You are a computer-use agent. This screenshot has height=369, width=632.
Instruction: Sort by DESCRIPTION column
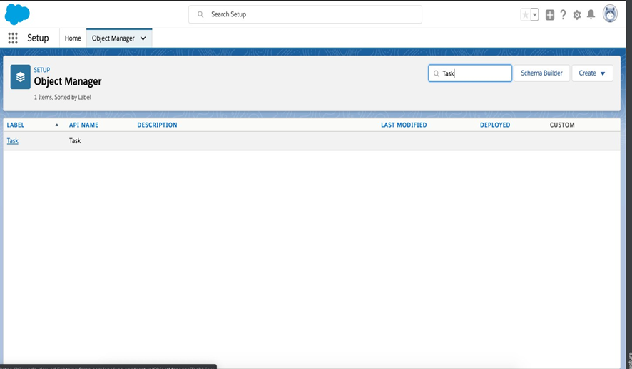(x=157, y=125)
